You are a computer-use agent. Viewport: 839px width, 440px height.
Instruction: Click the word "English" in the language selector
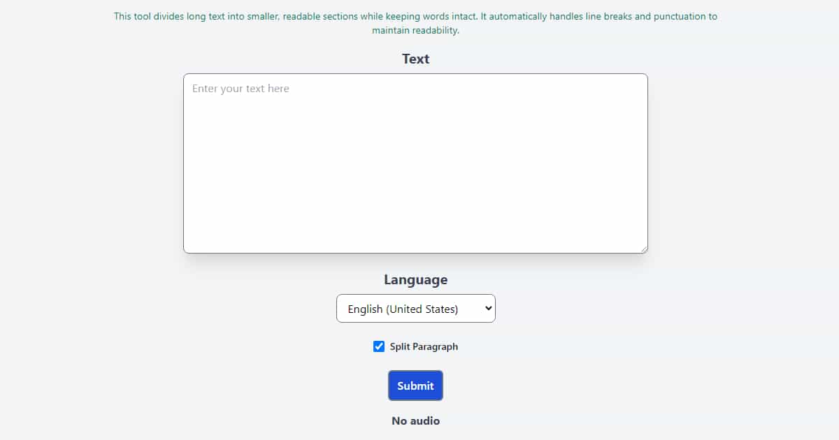[x=365, y=309]
